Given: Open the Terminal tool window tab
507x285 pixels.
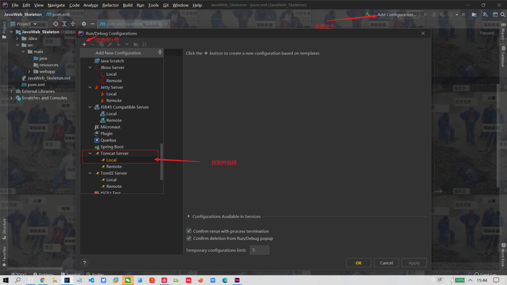Looking at the screenshot, I should 70,274.
